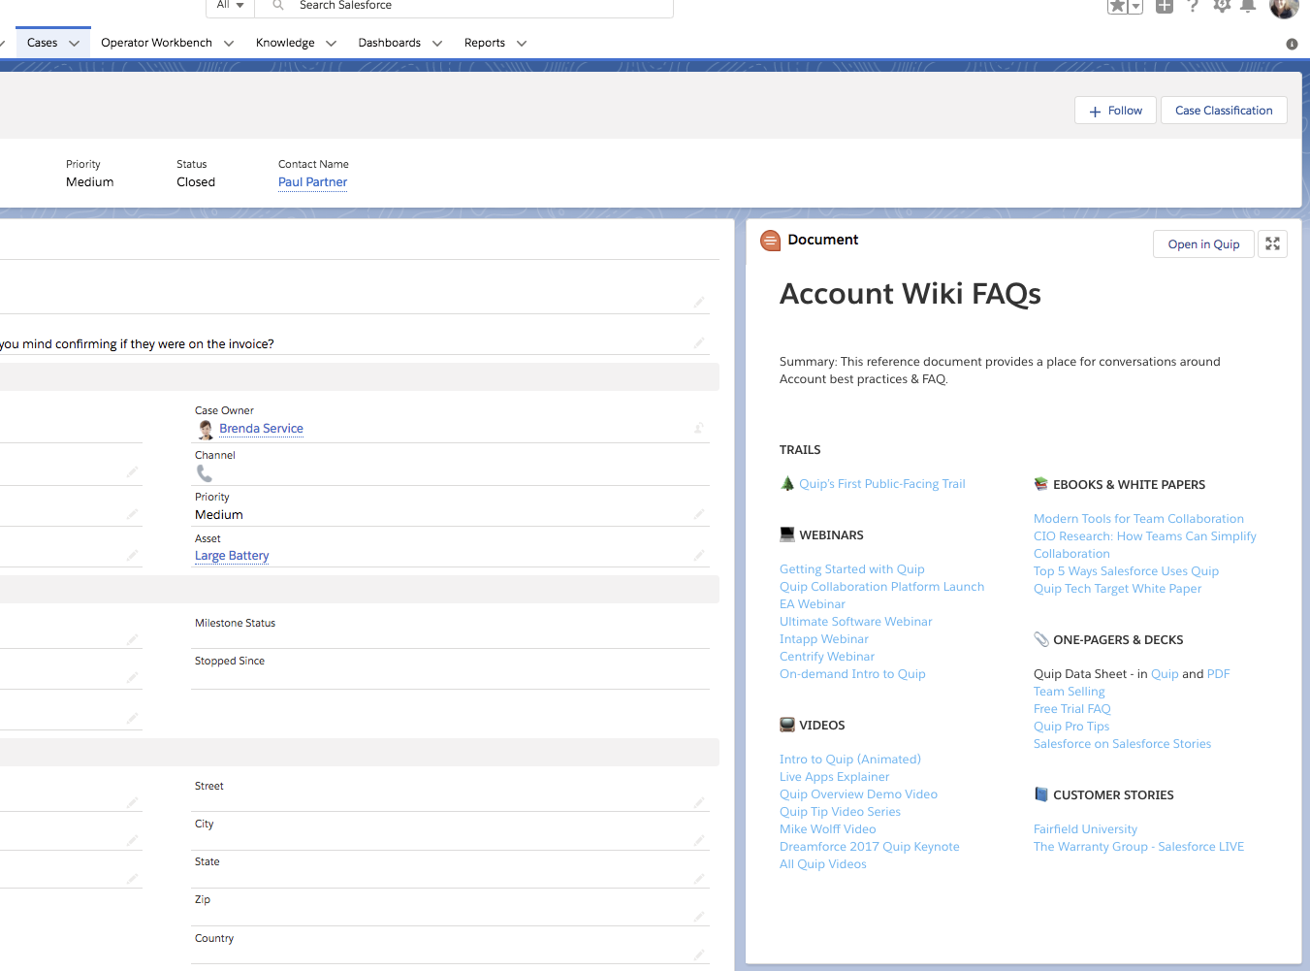
Task: Open the Setup gear icon
Action: [x=1222, y=6]
